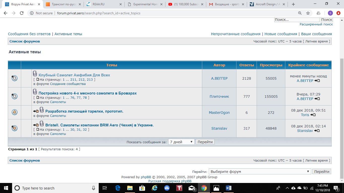Open author MasterOgon profile
The height and width of the screenshot is (193, 344).
[219, 113]
